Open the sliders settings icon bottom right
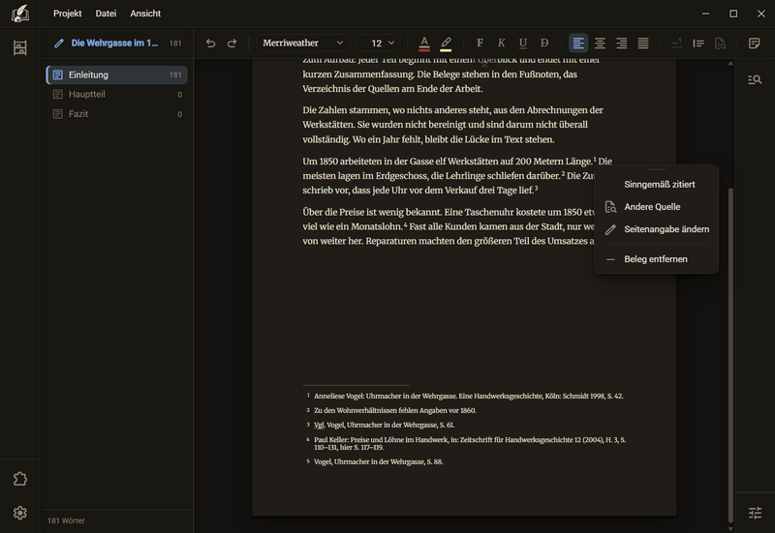This screenshot has width=775, height=533. 755,513
